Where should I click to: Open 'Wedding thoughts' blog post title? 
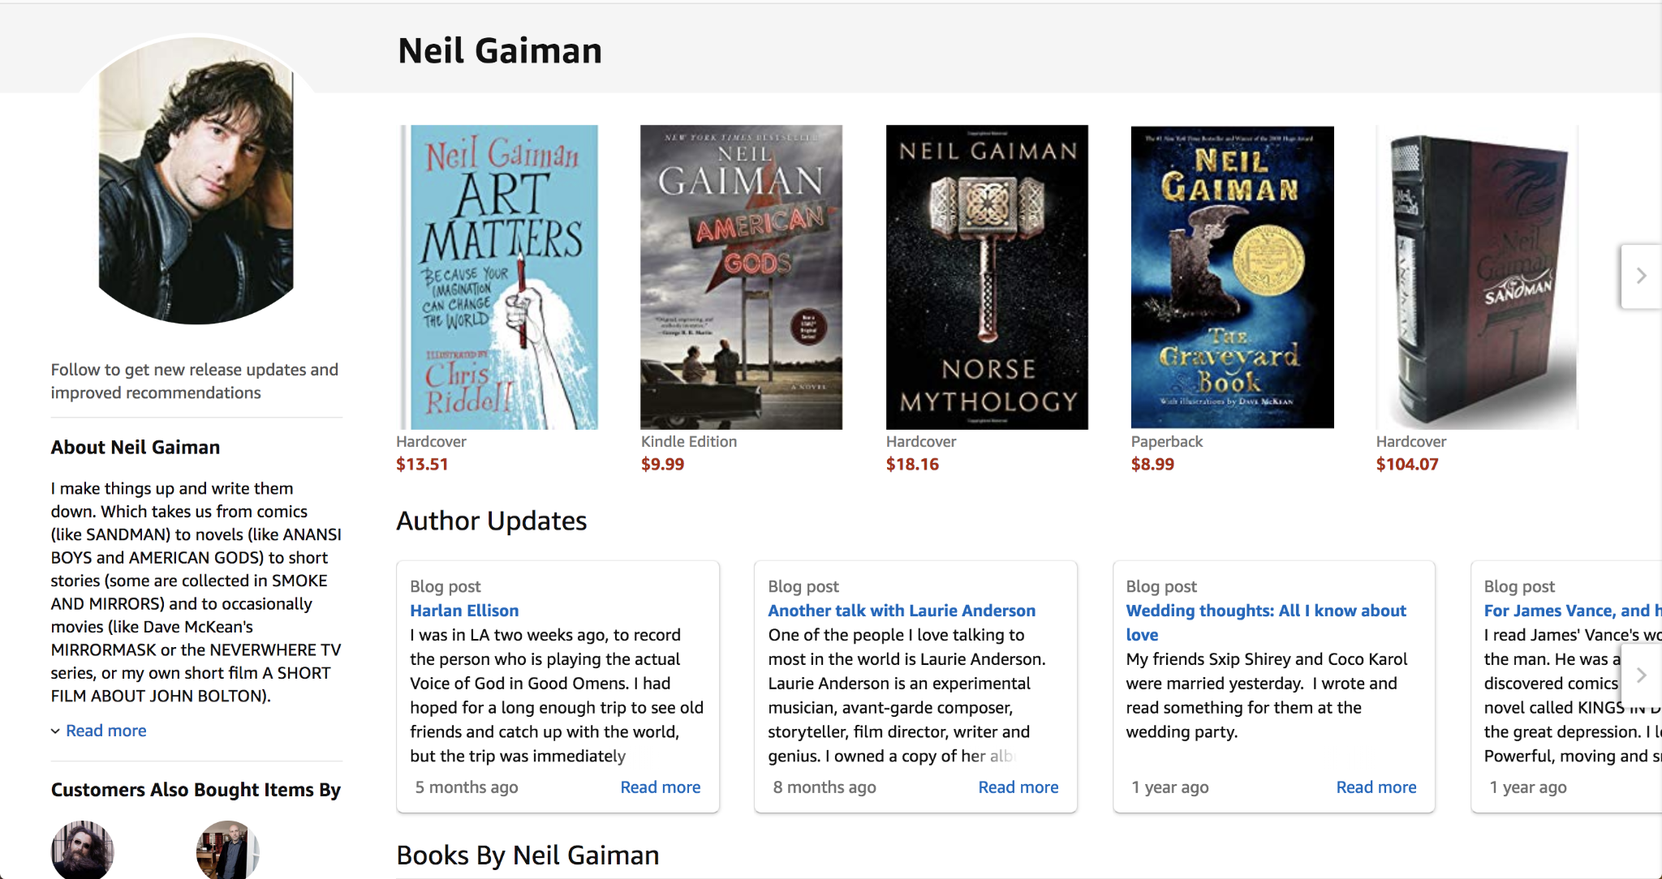point(1265,611)
